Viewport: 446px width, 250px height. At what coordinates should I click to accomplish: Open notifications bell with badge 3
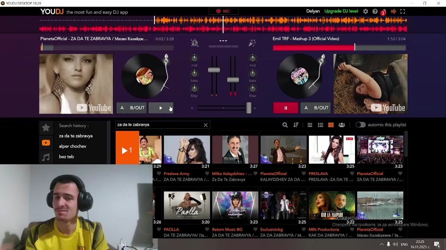384,12
